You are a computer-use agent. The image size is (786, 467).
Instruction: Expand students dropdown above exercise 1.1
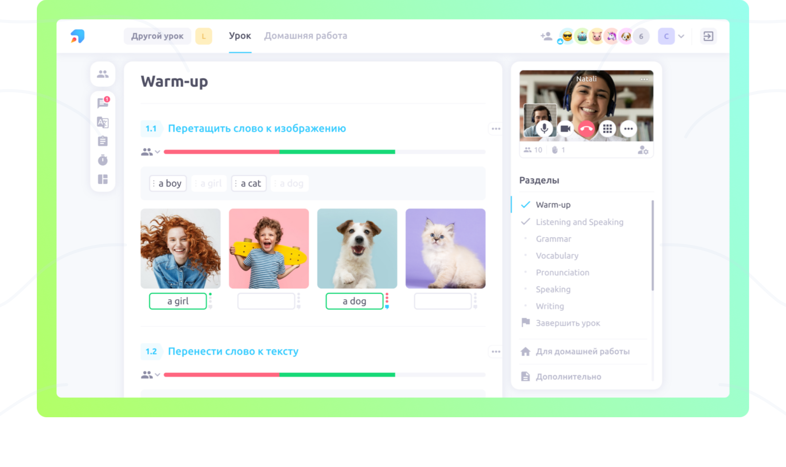pos(150,152)
